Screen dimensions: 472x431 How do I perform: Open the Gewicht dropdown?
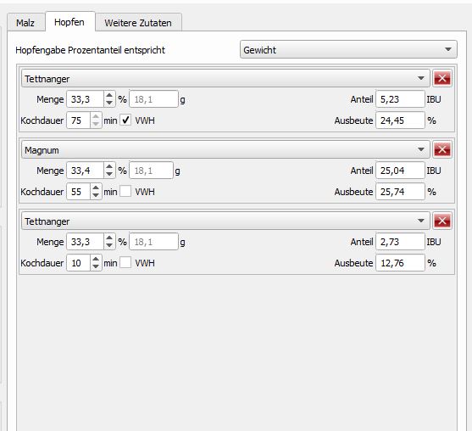pyautogui.click(x=348, y=50)
